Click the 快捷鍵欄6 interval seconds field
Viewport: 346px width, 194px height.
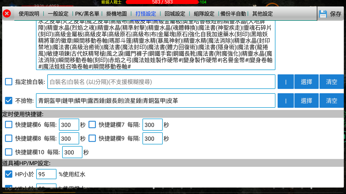69,125
